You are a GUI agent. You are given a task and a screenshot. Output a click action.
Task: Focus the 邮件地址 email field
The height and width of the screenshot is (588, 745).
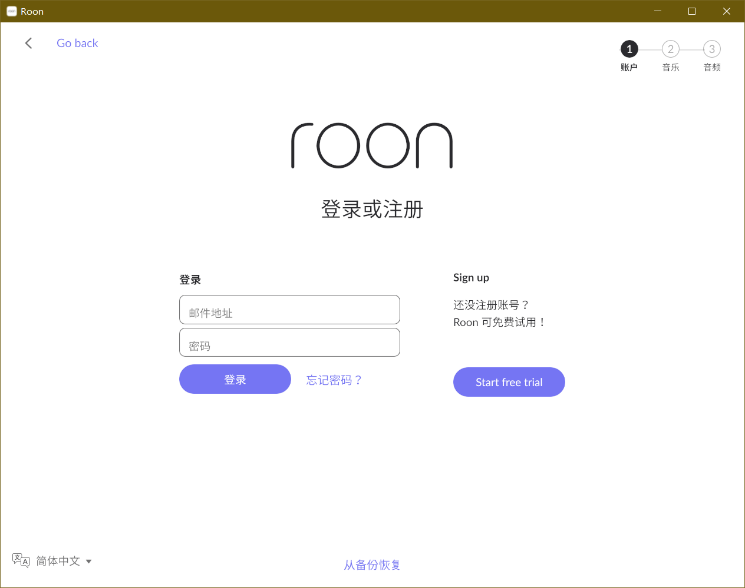click(289, 310)
